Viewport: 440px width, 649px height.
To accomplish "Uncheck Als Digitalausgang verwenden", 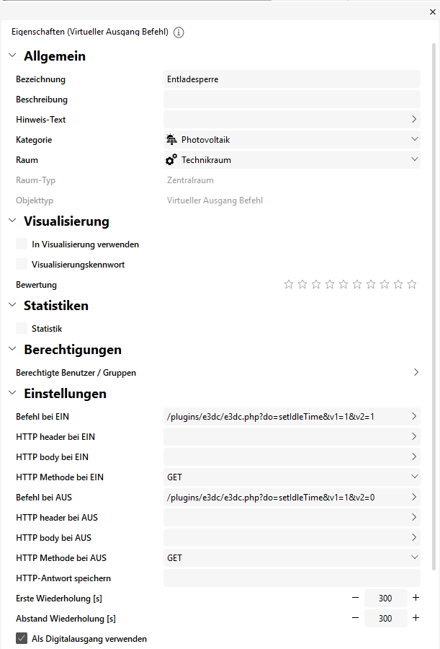I will click(22, 638).
